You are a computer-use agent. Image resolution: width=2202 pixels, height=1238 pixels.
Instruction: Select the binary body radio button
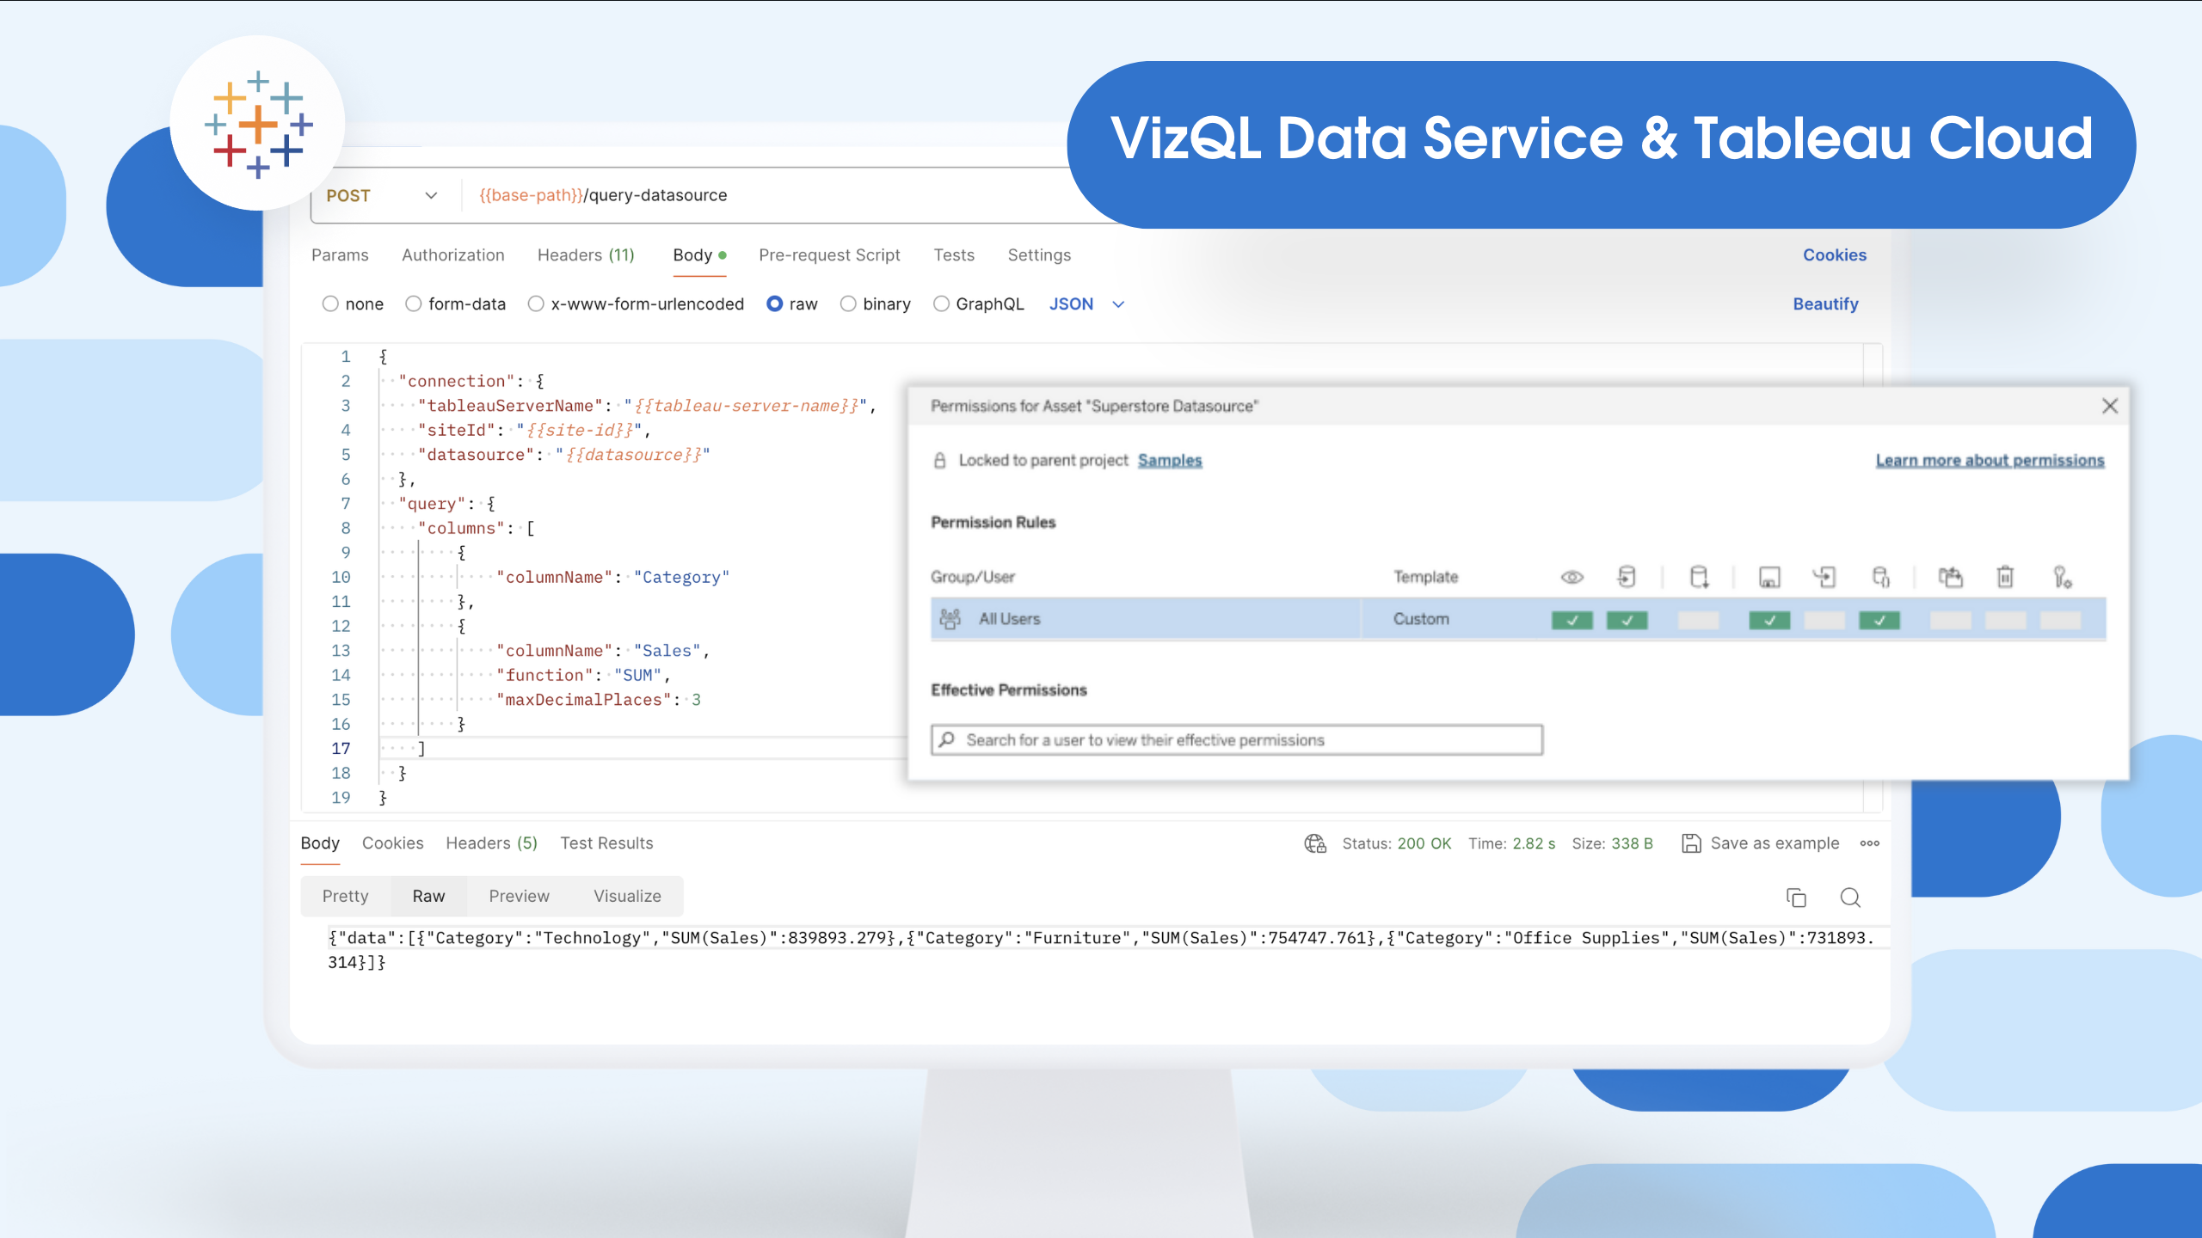848,303
